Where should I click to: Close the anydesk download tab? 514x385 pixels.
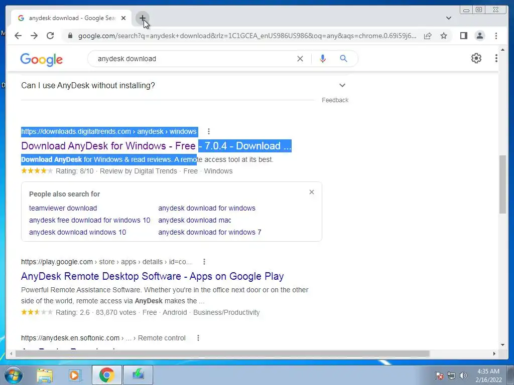pos(123,18)
